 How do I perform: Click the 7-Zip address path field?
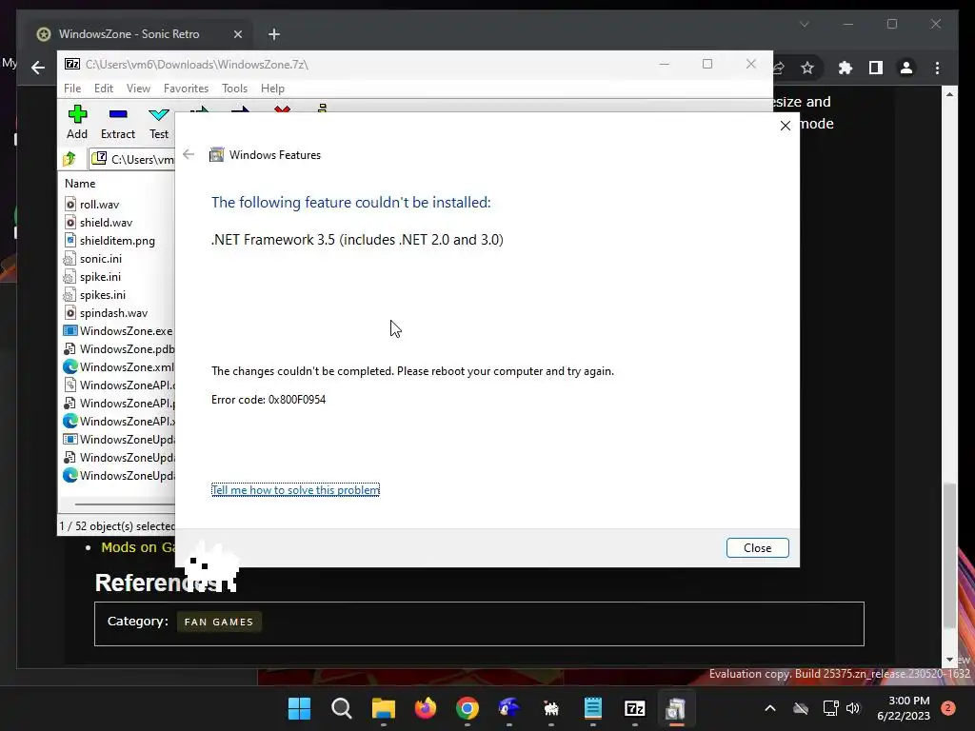131,159
